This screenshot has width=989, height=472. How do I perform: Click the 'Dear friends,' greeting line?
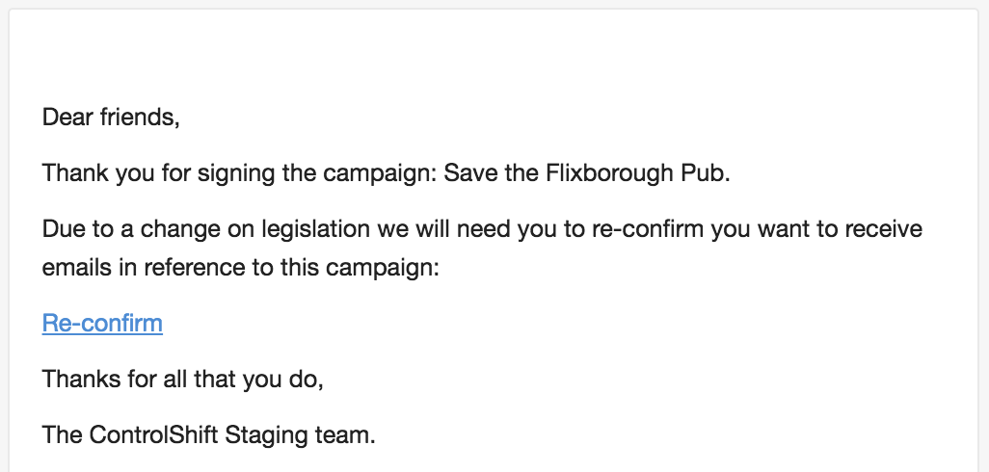click(111, 118)
